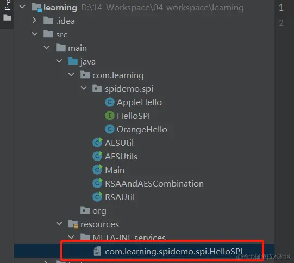Image resolution: width=294 pixels, height=263 pixels.
Task: Select the org package
Action: [99, 211]
